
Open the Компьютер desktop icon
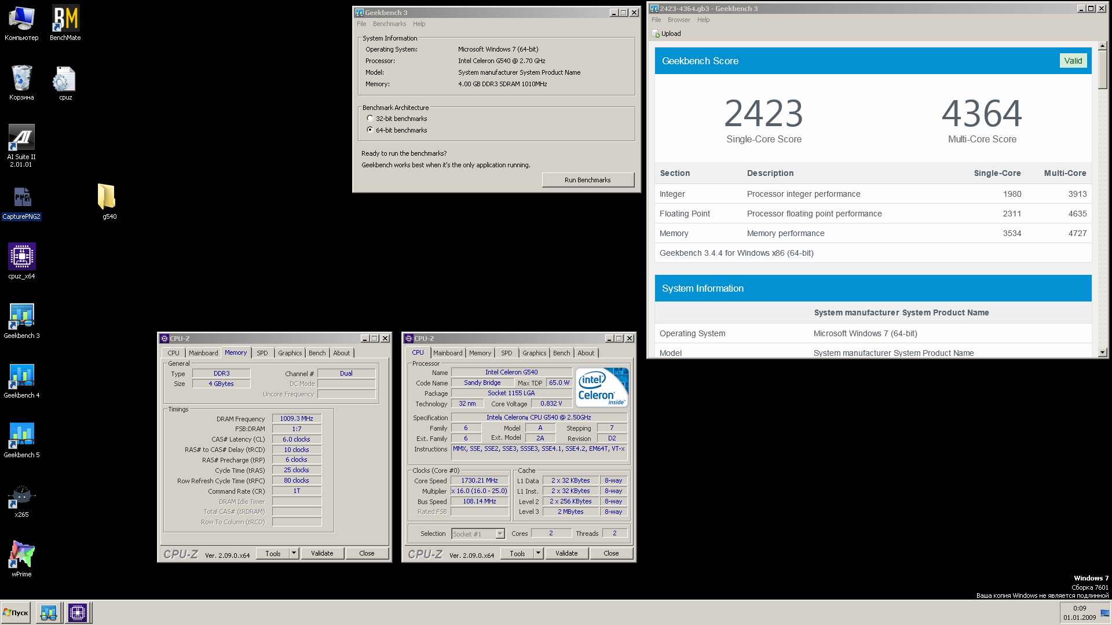(21, 23)
